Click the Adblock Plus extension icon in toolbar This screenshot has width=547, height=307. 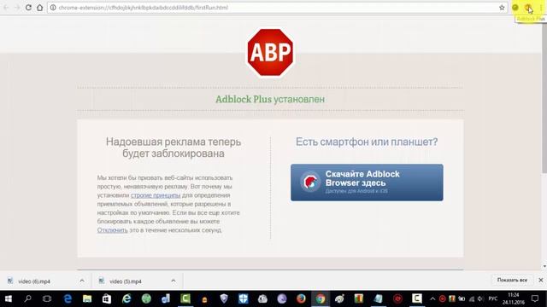[528, 8]
